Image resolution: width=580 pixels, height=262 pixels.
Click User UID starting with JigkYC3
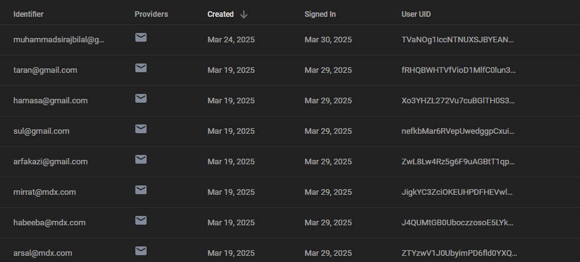[458, 192]
